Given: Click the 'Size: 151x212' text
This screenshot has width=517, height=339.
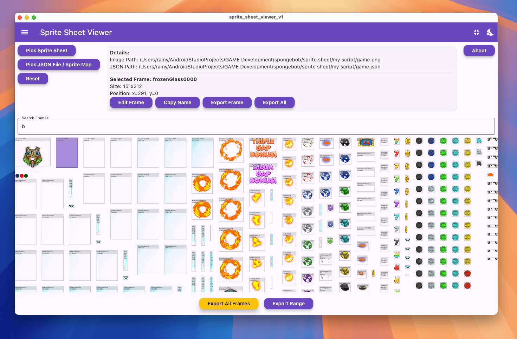Looking at the screenshot, I should point(126,86).
